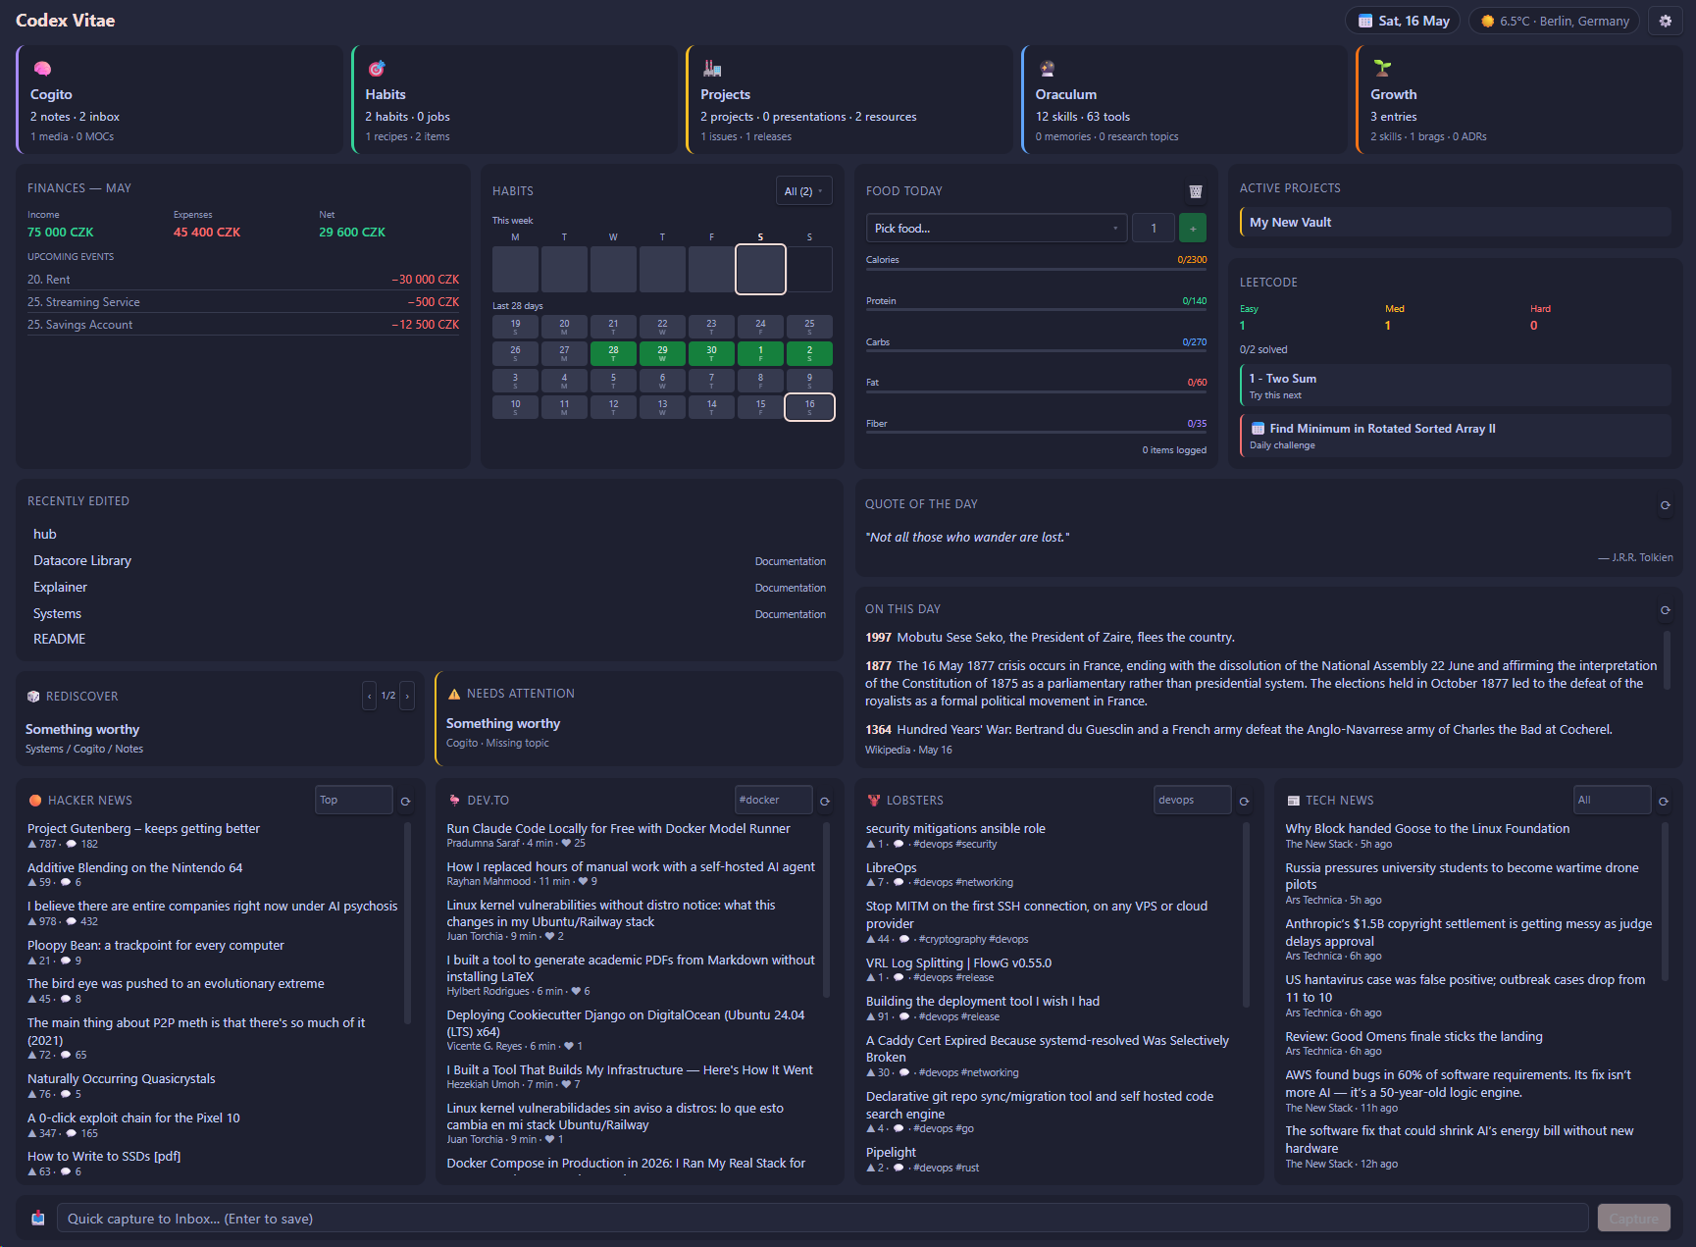
Task: Open Something worthy in Needs Attention
Action: 503,723
